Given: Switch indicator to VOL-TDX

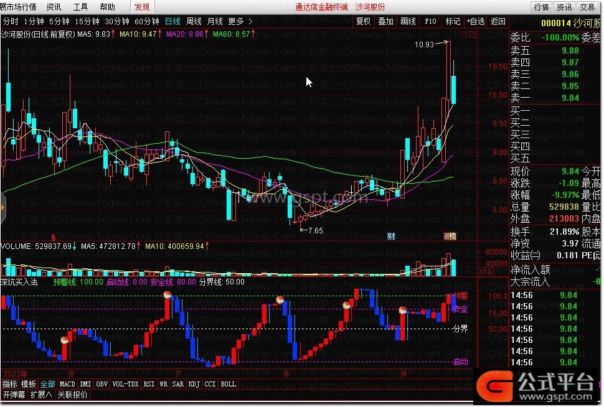Looking at the screenshot, I should pos(126,384).
